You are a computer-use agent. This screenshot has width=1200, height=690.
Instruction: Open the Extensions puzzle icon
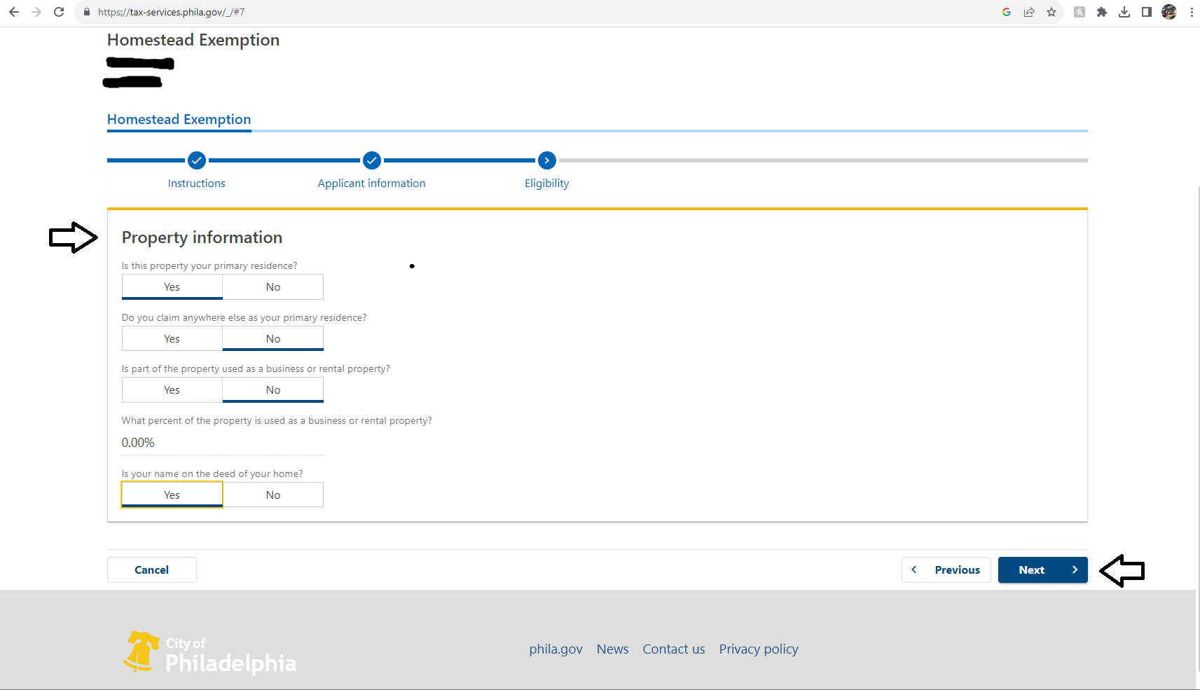click(x=1102, y=12)
